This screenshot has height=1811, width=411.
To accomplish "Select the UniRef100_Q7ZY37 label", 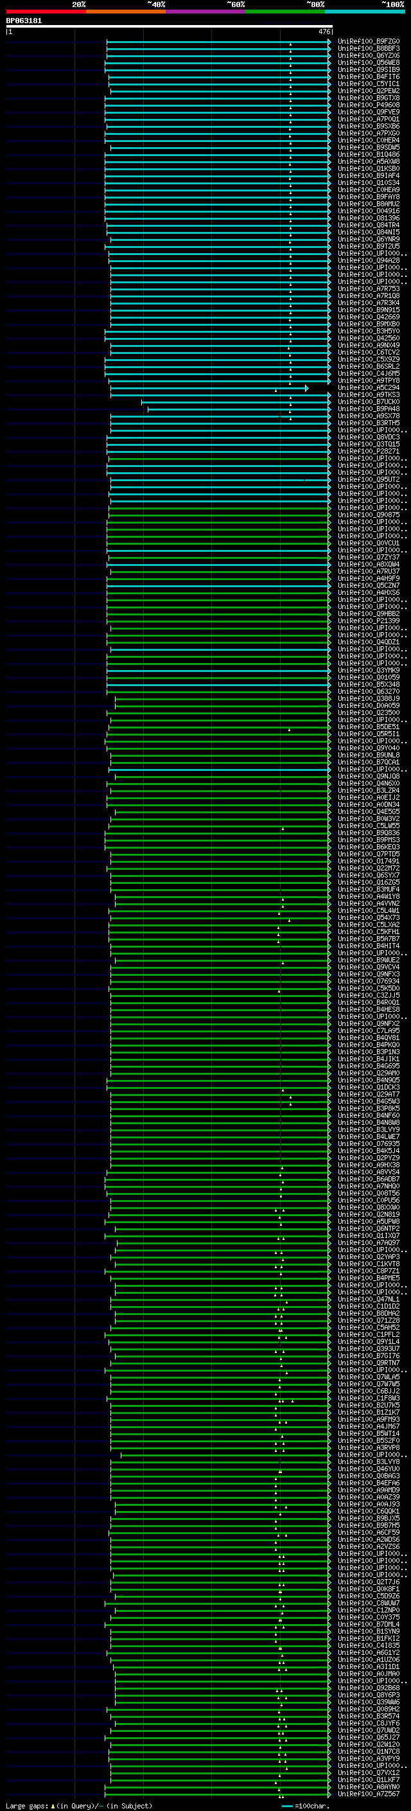I will point(368,558).
